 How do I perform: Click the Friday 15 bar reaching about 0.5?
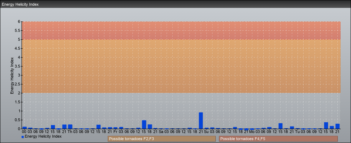tap(144, 124)
